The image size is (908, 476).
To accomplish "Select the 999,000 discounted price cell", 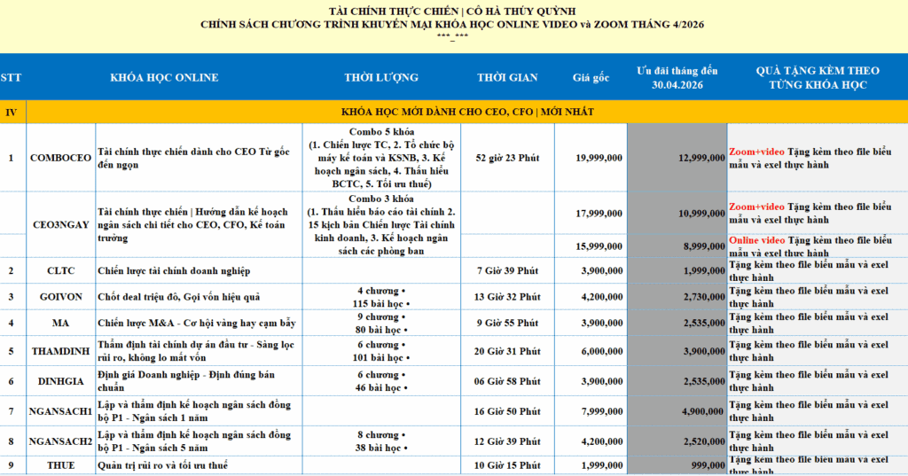I will pyautogui.click(x=707, y=465).
